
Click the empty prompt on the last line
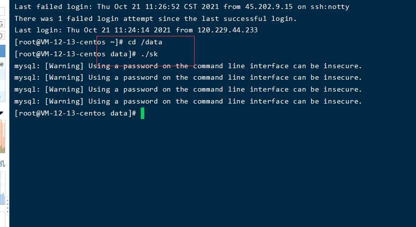75,113
